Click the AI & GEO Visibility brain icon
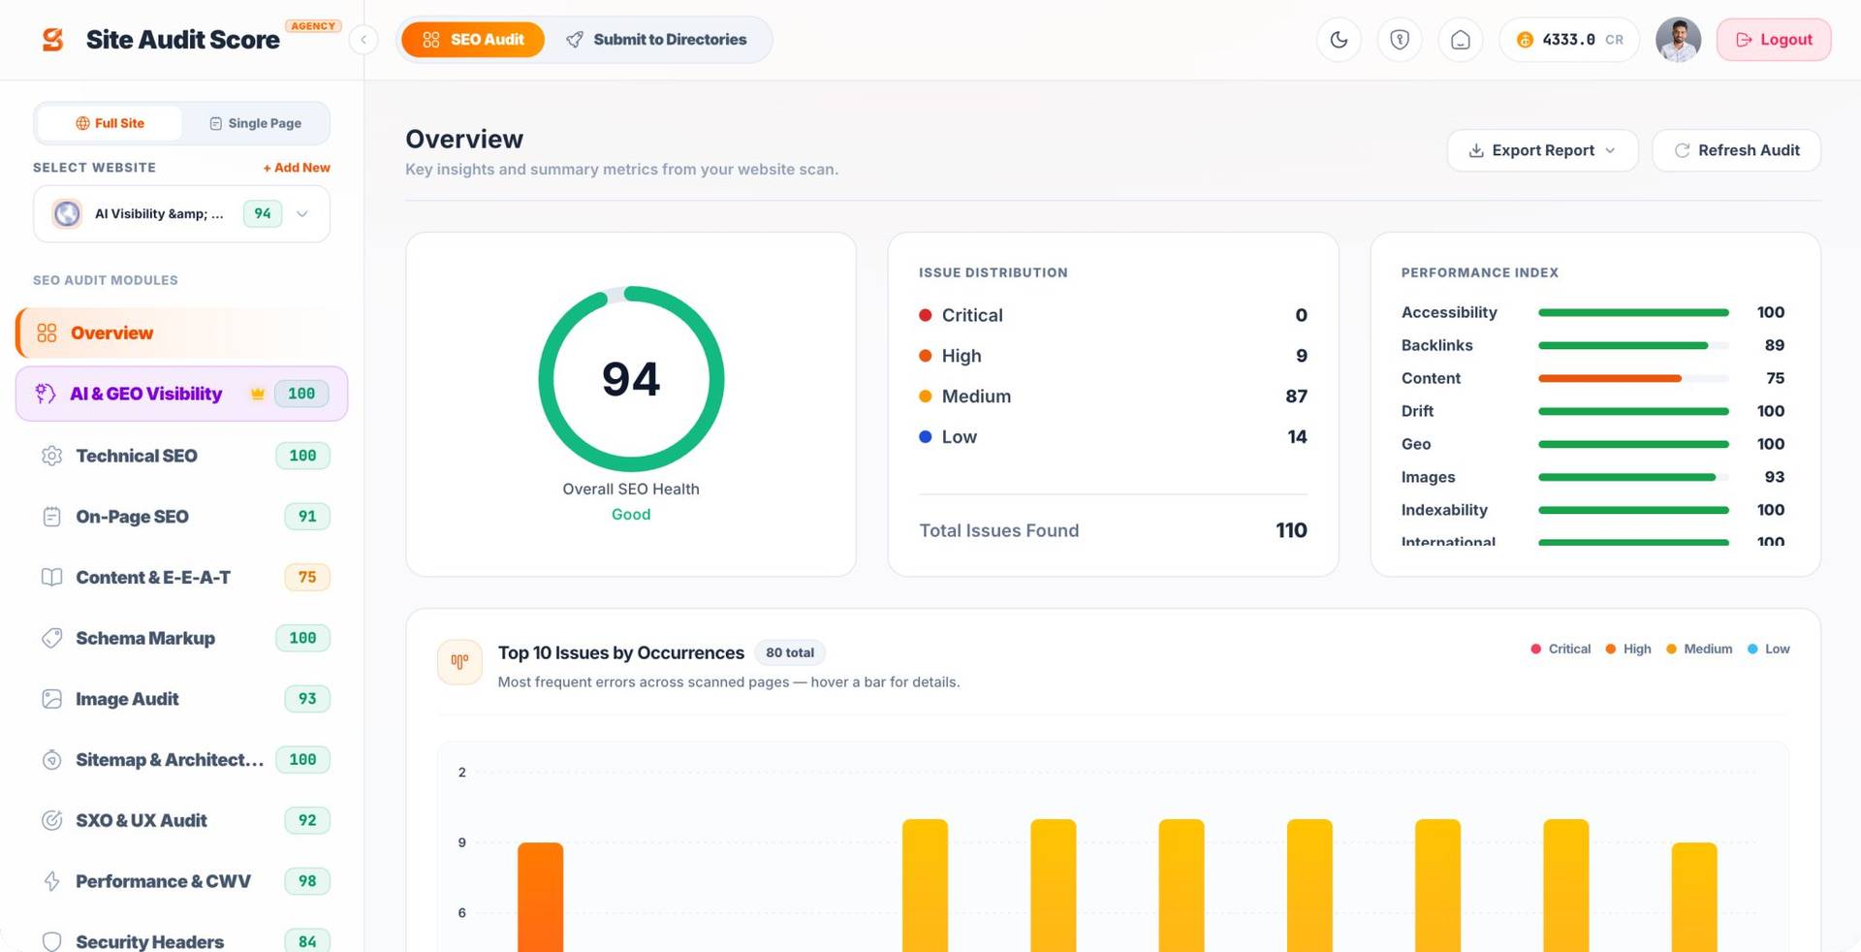This screenshot has height=952, width=1861. click(46, 394)
